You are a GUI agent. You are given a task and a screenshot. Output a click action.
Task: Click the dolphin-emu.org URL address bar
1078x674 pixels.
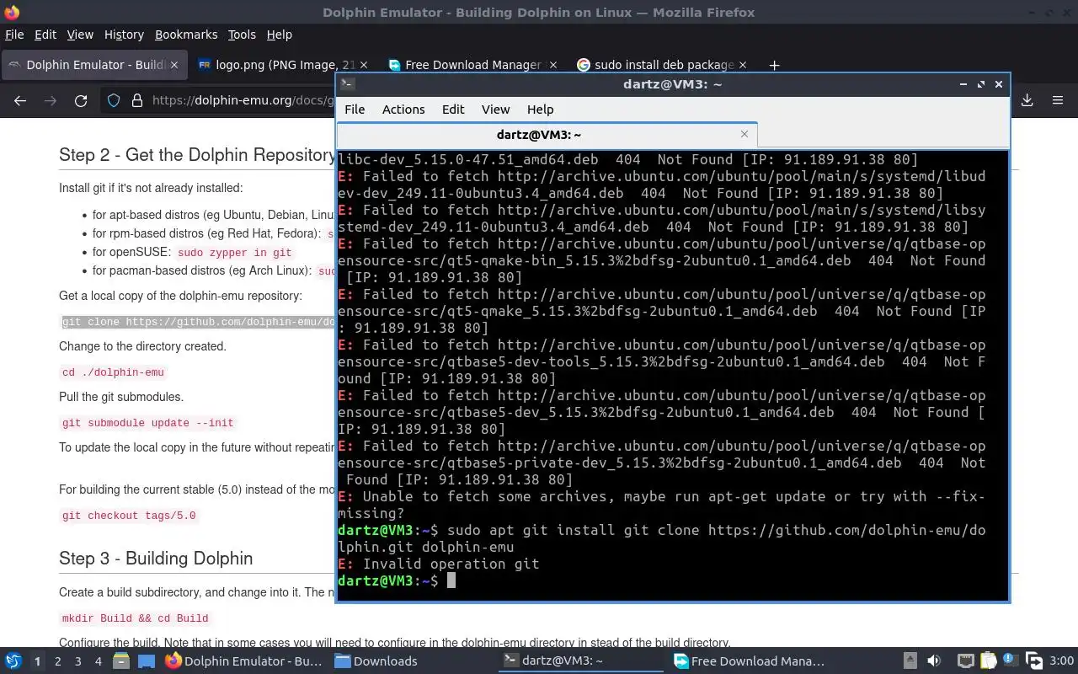244,100
